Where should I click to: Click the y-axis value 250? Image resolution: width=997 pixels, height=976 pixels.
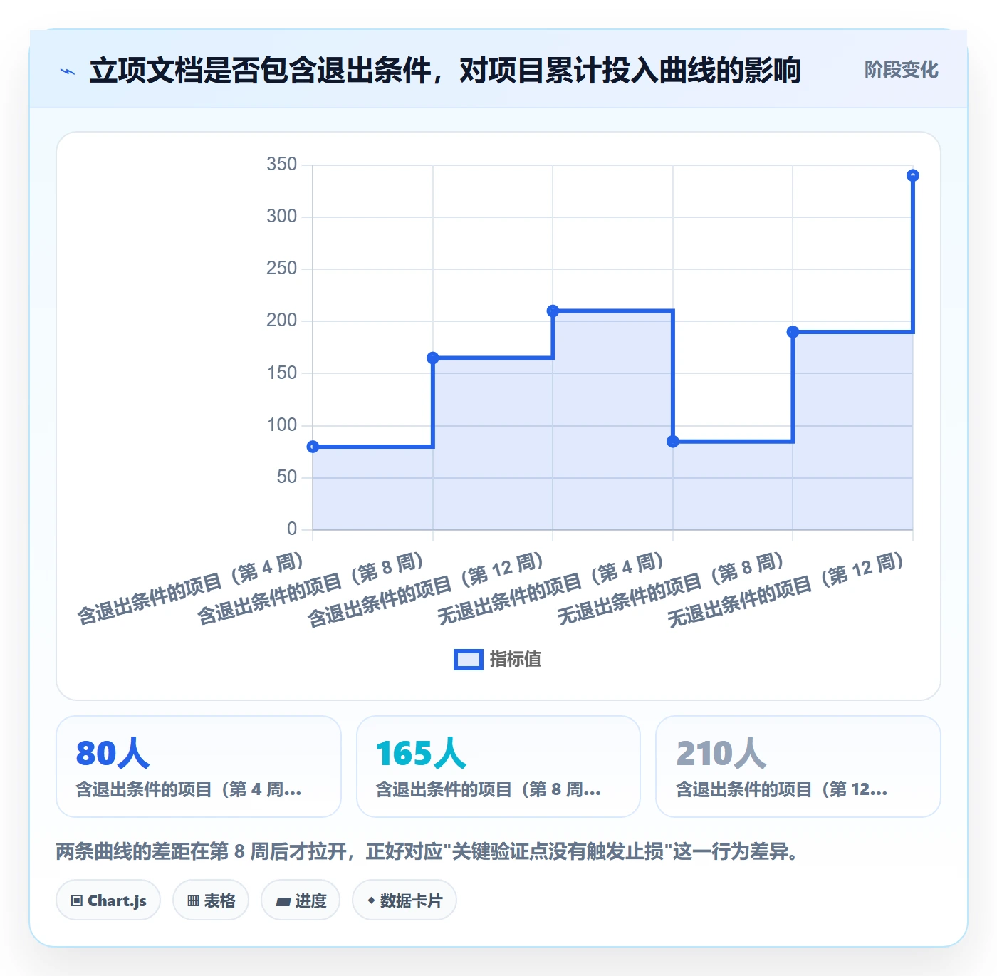coord(281,269)
